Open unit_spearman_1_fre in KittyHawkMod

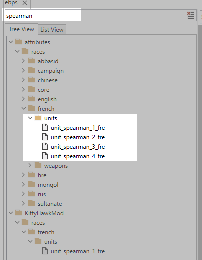click(78, 251)
